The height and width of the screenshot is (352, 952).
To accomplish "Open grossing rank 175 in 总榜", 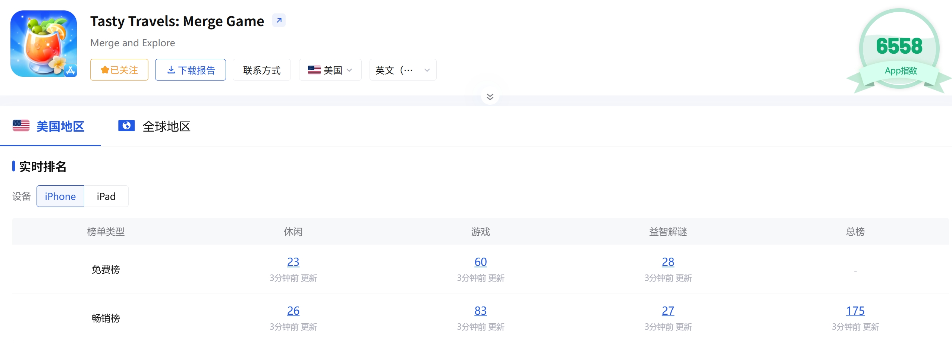I will click(855, 311).
